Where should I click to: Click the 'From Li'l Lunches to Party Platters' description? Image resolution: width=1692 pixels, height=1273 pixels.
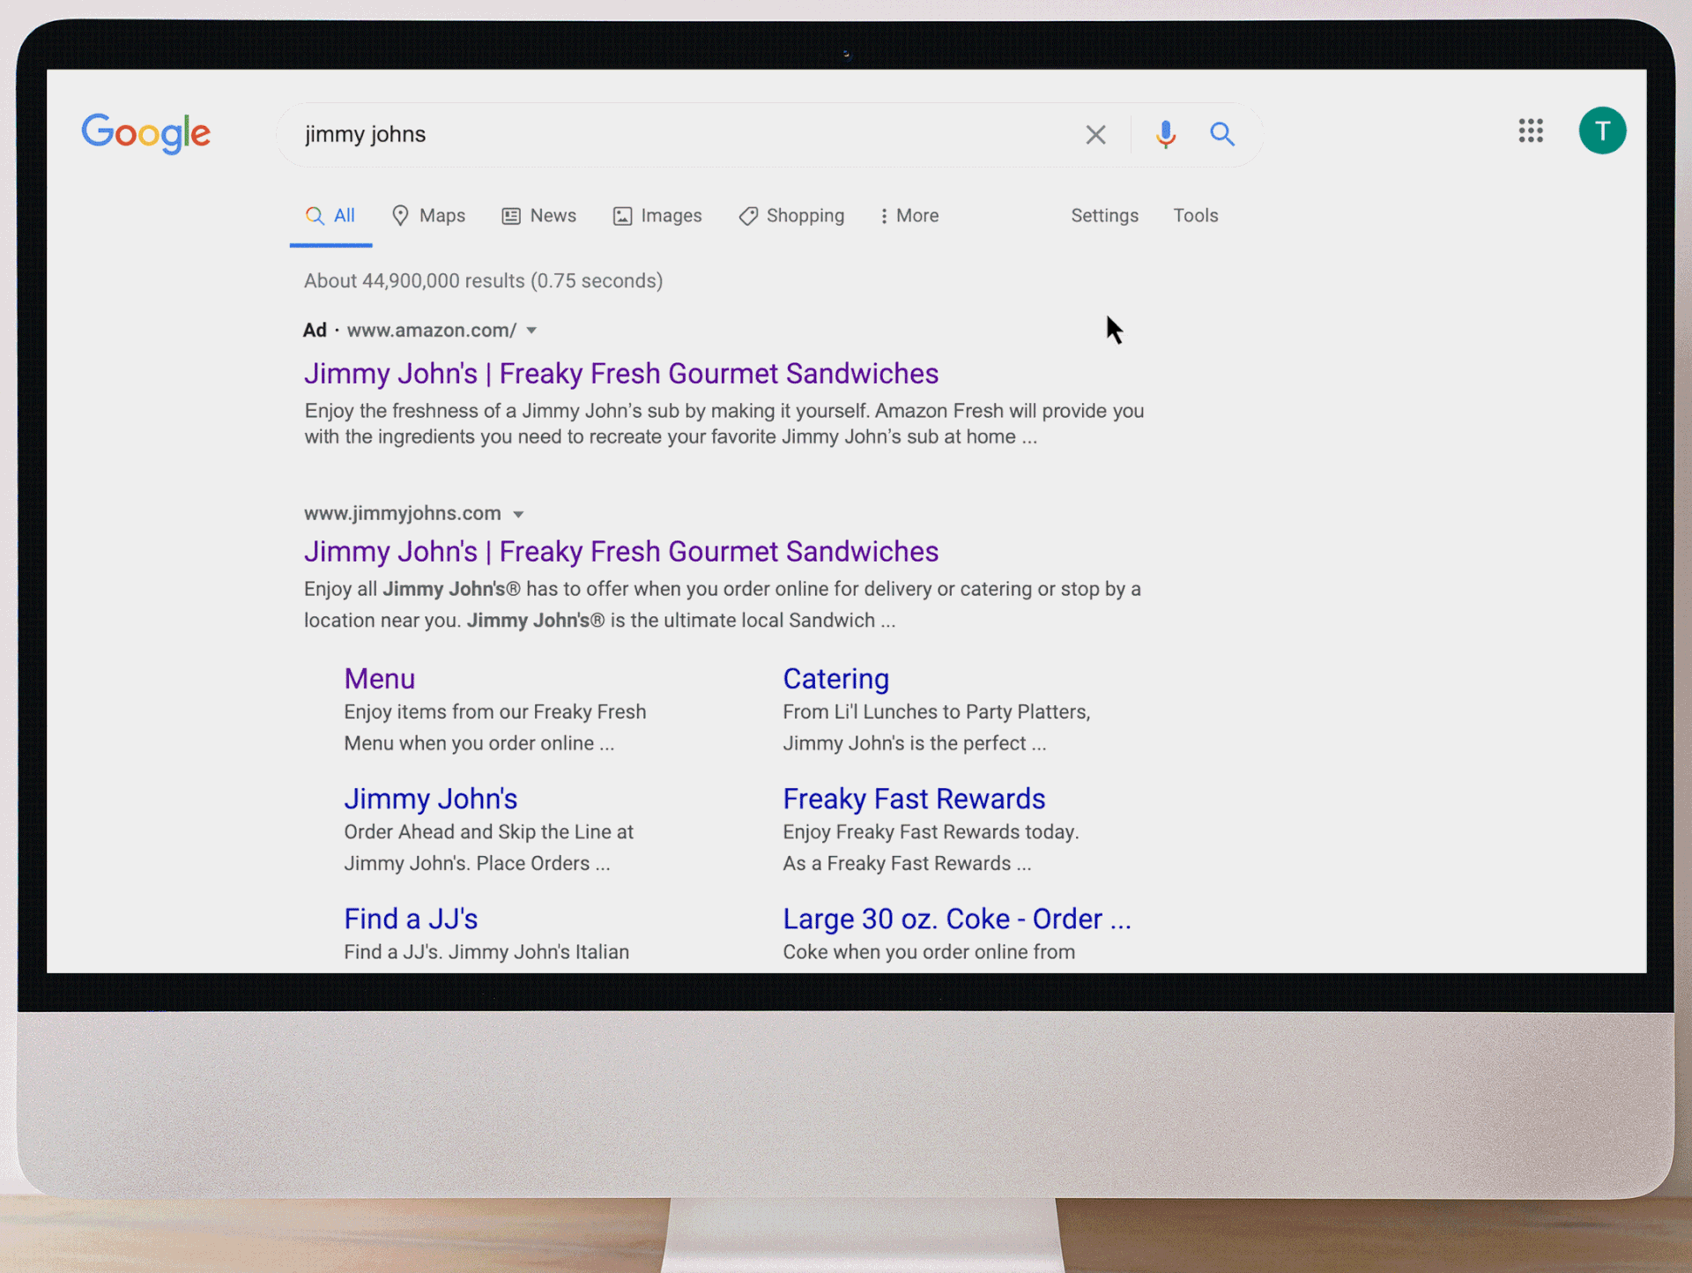click(x=937, y=727)
